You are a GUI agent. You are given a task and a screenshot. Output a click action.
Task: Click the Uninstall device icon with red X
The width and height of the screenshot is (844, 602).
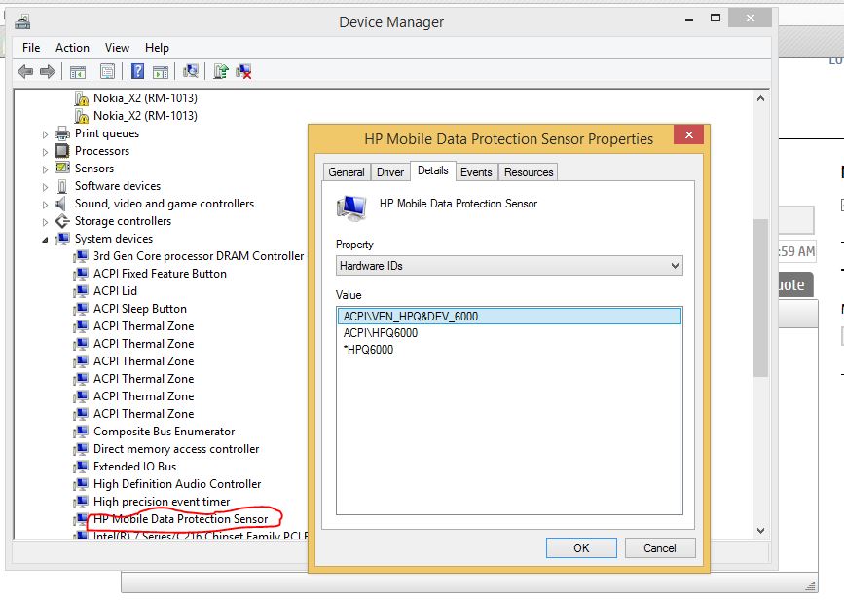[244, 71]
